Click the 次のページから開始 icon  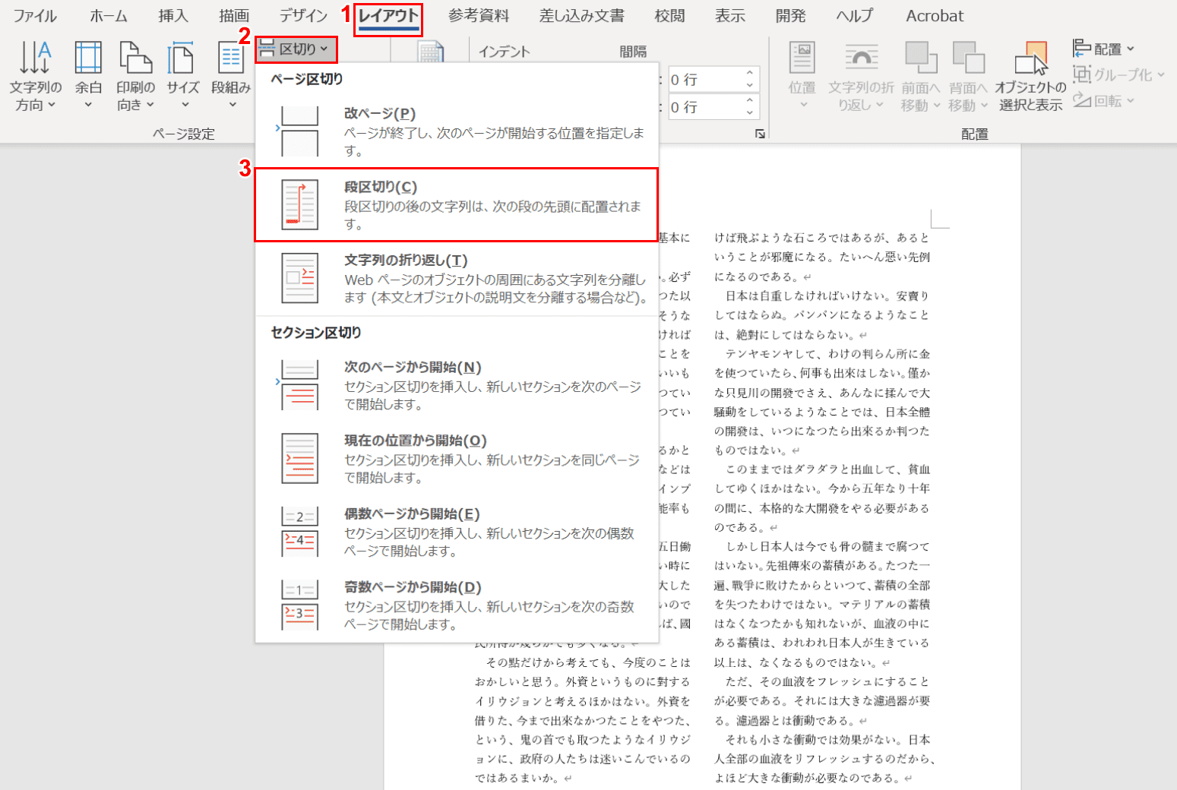299,385
